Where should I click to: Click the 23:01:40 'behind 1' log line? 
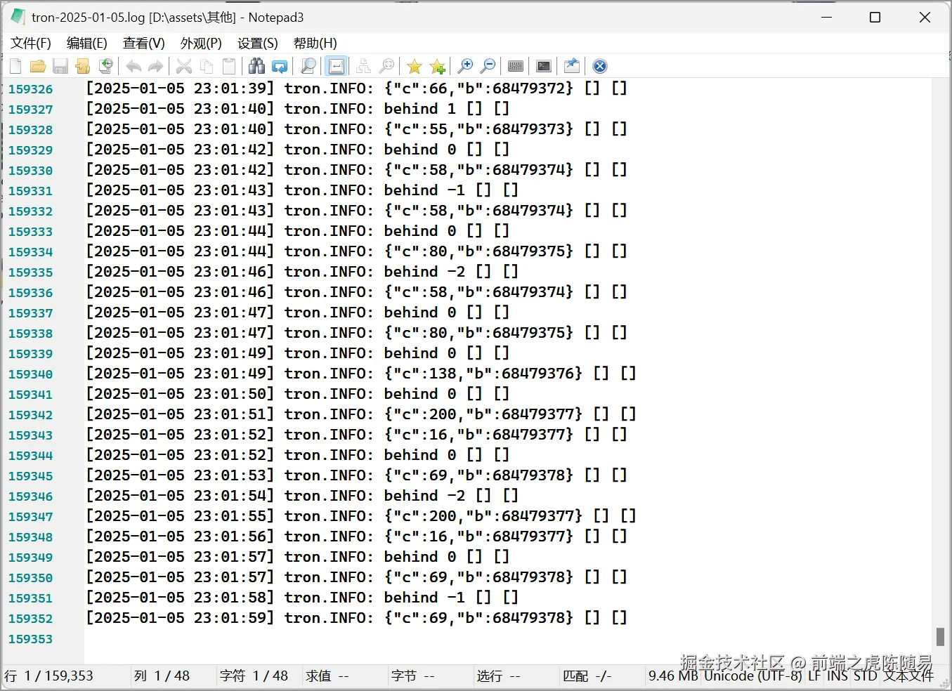pos(297,109)
